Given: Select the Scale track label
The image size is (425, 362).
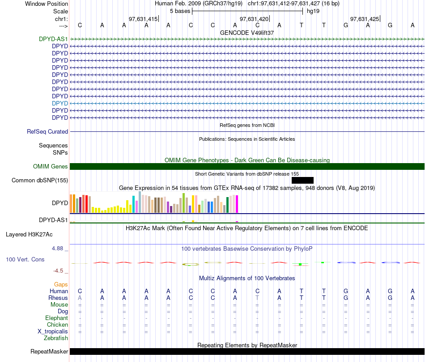Looking at the screenshot, I should coord(60,11).
